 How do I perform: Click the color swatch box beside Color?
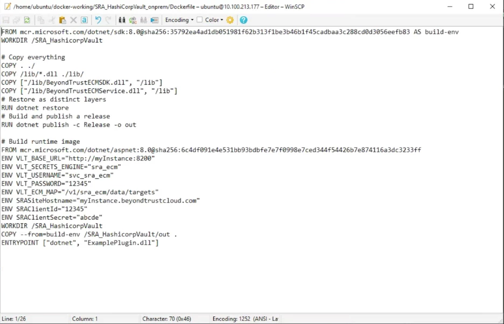pyautogui.click(x=200, y=20)
